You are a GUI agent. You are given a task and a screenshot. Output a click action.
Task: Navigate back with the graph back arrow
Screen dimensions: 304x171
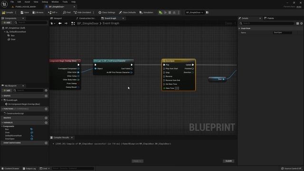point(60,23)
